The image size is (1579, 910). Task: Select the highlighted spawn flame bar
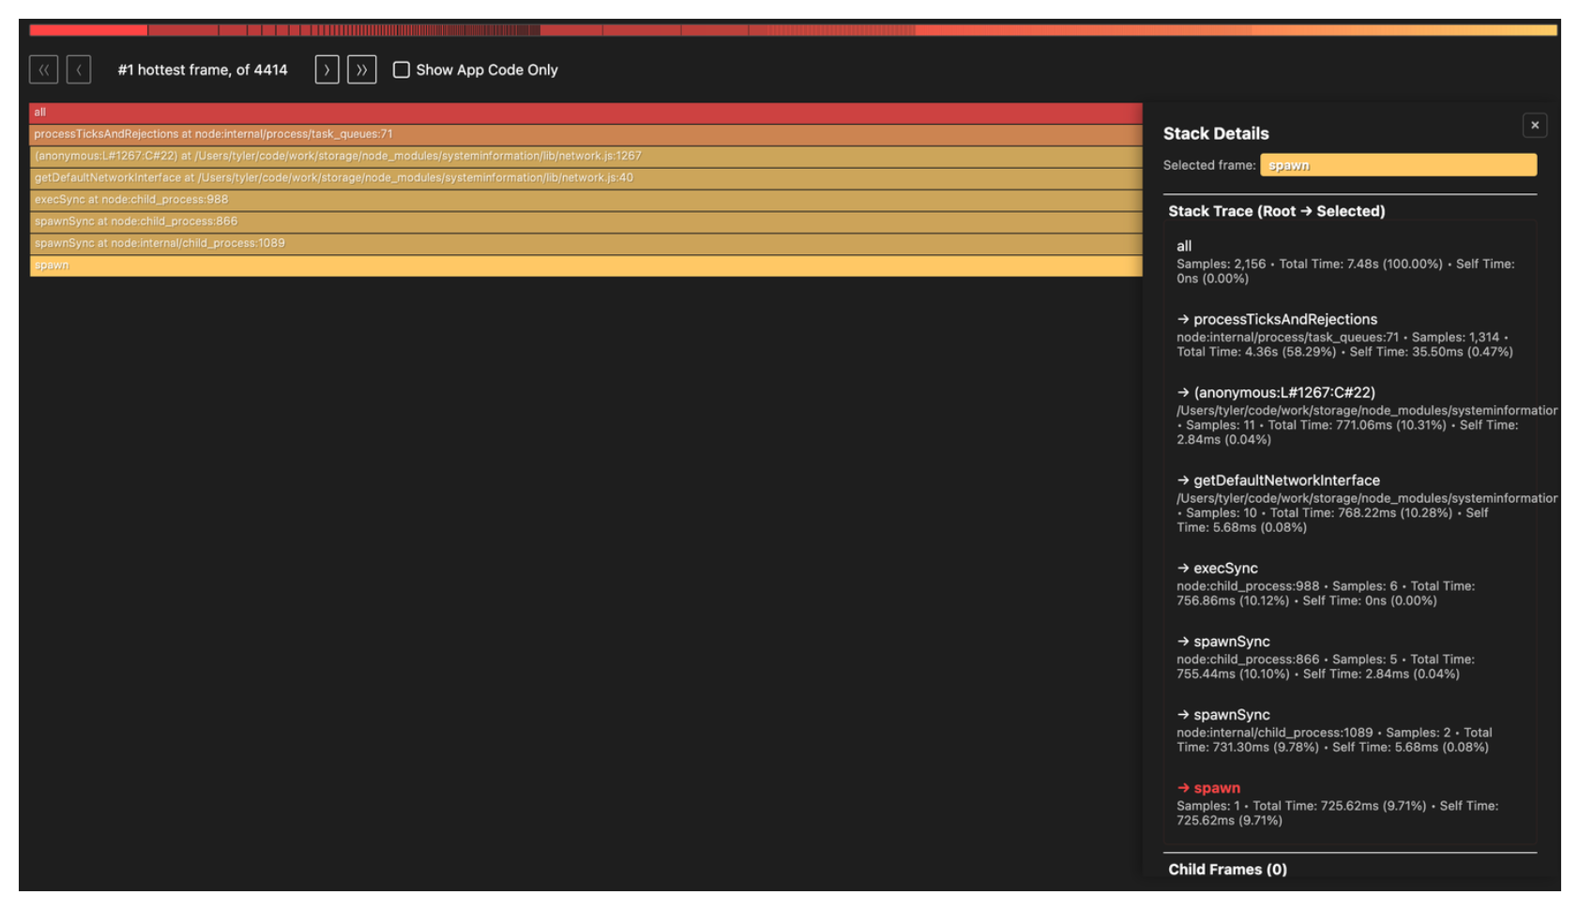[585, 265]
